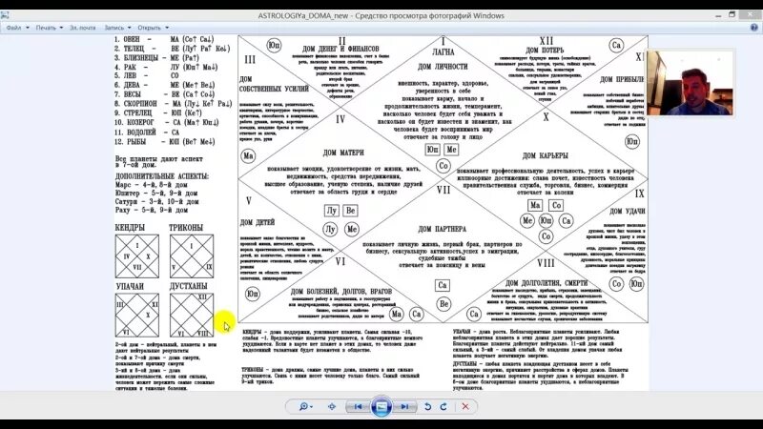Go to the next photo
Viewport: 763px width, 429px height.
pyautogui.click(x=404, y=407)
